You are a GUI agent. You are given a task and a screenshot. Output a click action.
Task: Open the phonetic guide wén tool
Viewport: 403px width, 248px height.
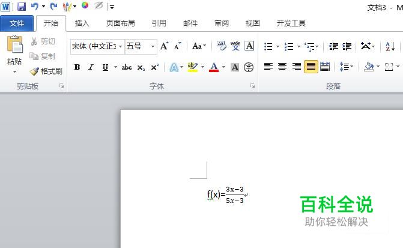coord(235,46)
